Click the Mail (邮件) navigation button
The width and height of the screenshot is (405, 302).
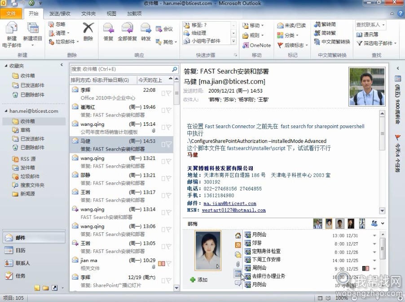click(34, 237)
